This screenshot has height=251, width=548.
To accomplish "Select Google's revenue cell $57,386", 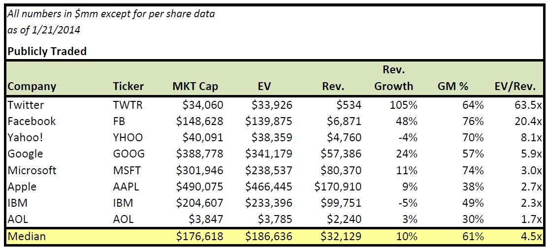I will tap(339, 154).
